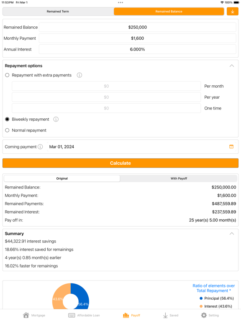Screen dimensions: 241x321
Task: Tap the 11:53 PM clock in status bar
Action: [8, 3]
